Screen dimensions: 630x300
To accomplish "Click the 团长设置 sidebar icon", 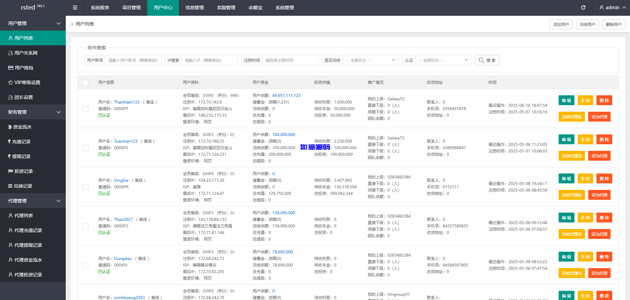I will click(x=11, y=97).
